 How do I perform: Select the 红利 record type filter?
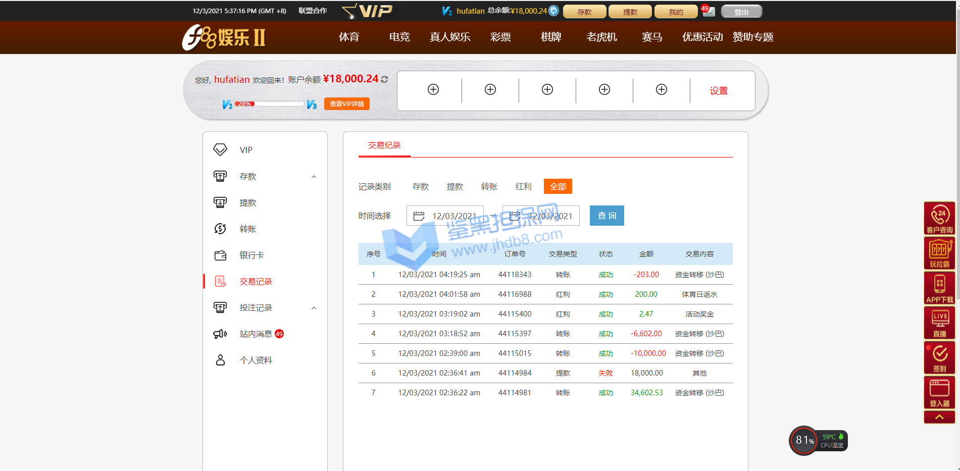523,187
